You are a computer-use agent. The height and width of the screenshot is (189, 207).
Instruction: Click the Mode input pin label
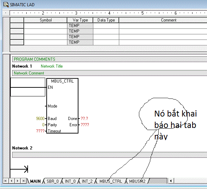coord(53,106)
